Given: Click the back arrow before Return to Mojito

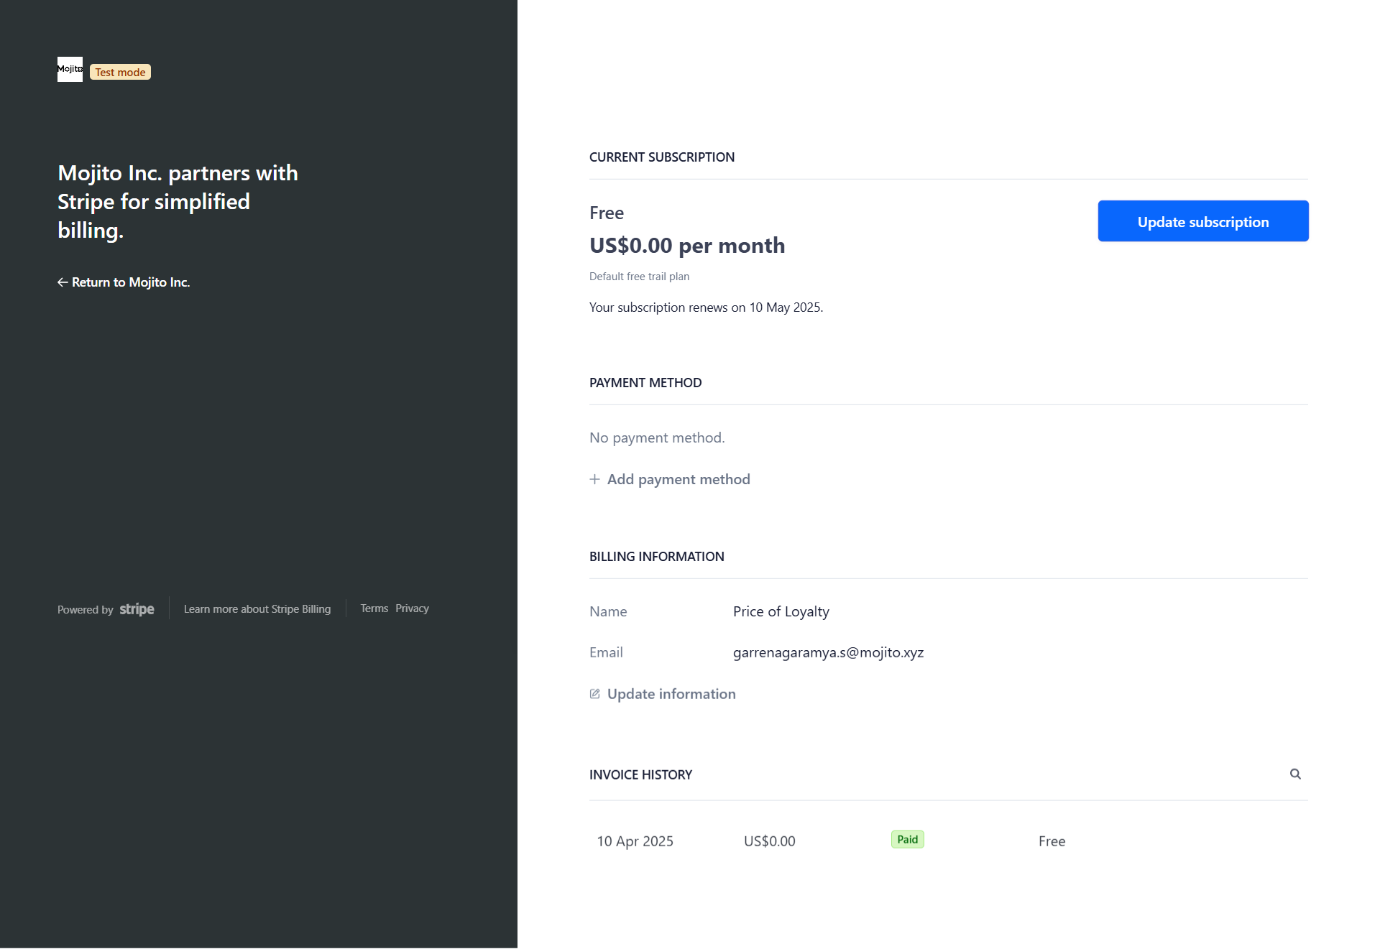Looking at the screenshot, I should 63,282.
